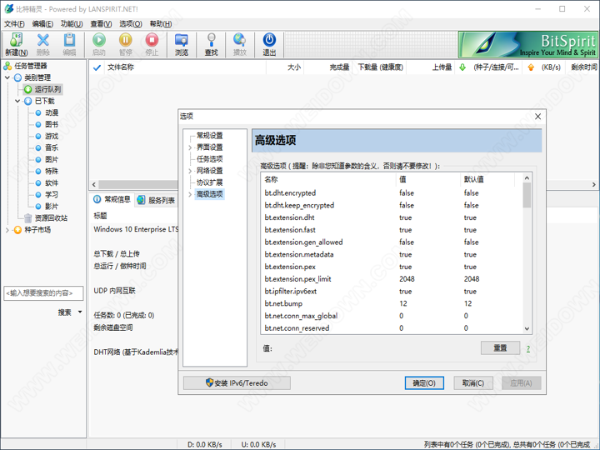Image resolution: width=600 pixels, height=450 pixels.
Task: Select the 游戏 category
Action: click(52, 136)
